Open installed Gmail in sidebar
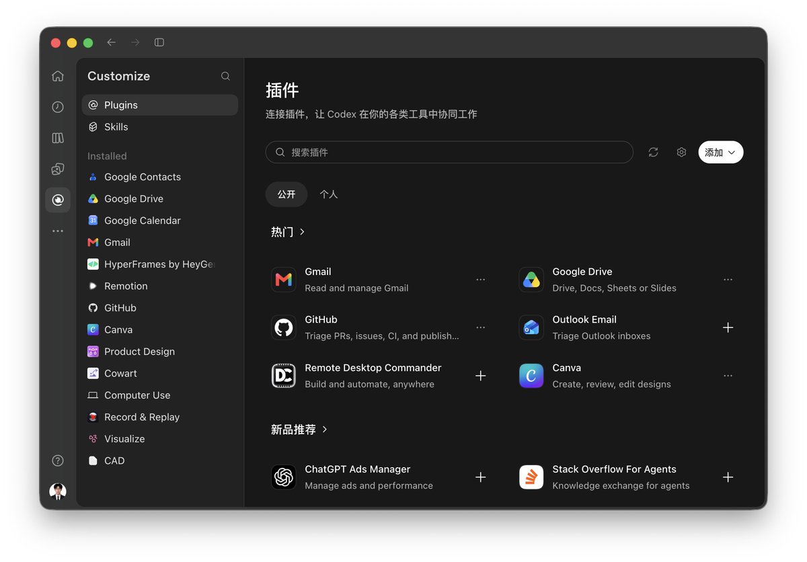Image resolution: width=807 pixels, height=562 pixels. pyautogui.click(x=160, y=243)
